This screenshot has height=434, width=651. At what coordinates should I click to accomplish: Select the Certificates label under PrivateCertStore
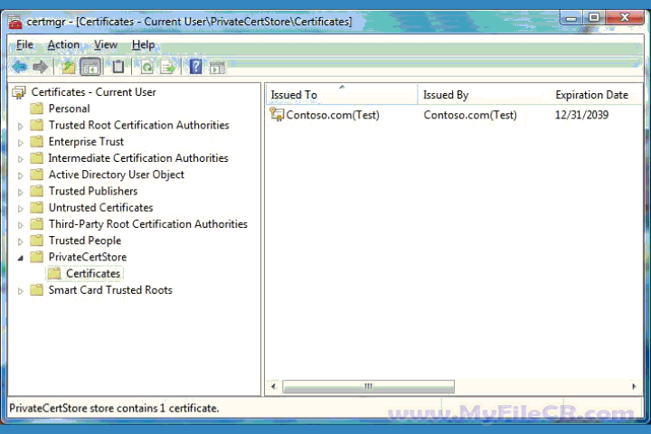tap(93, 273)
